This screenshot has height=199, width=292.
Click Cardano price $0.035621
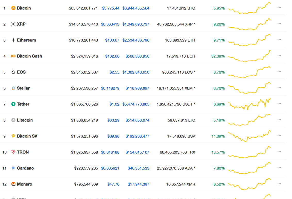(x=110, y=168)
